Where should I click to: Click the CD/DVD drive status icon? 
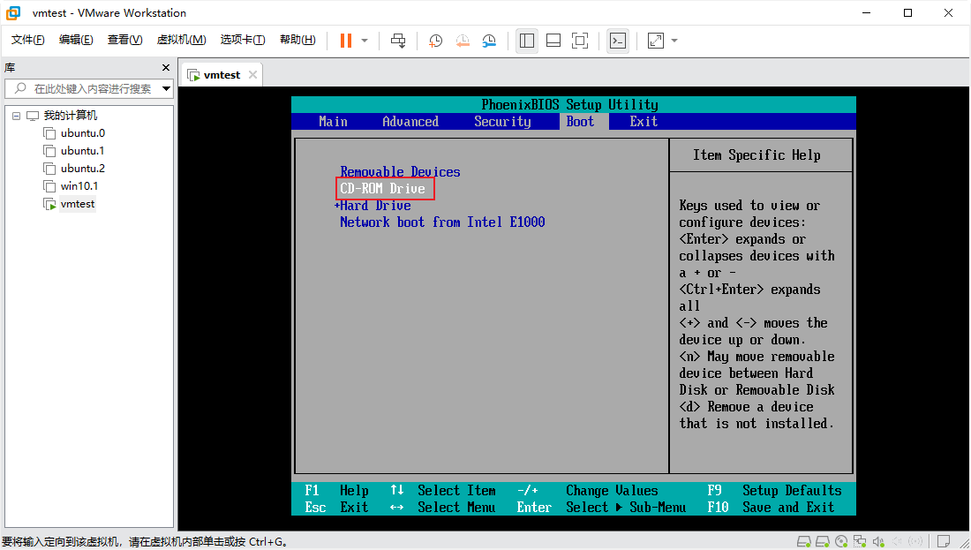tap(839, 540)
